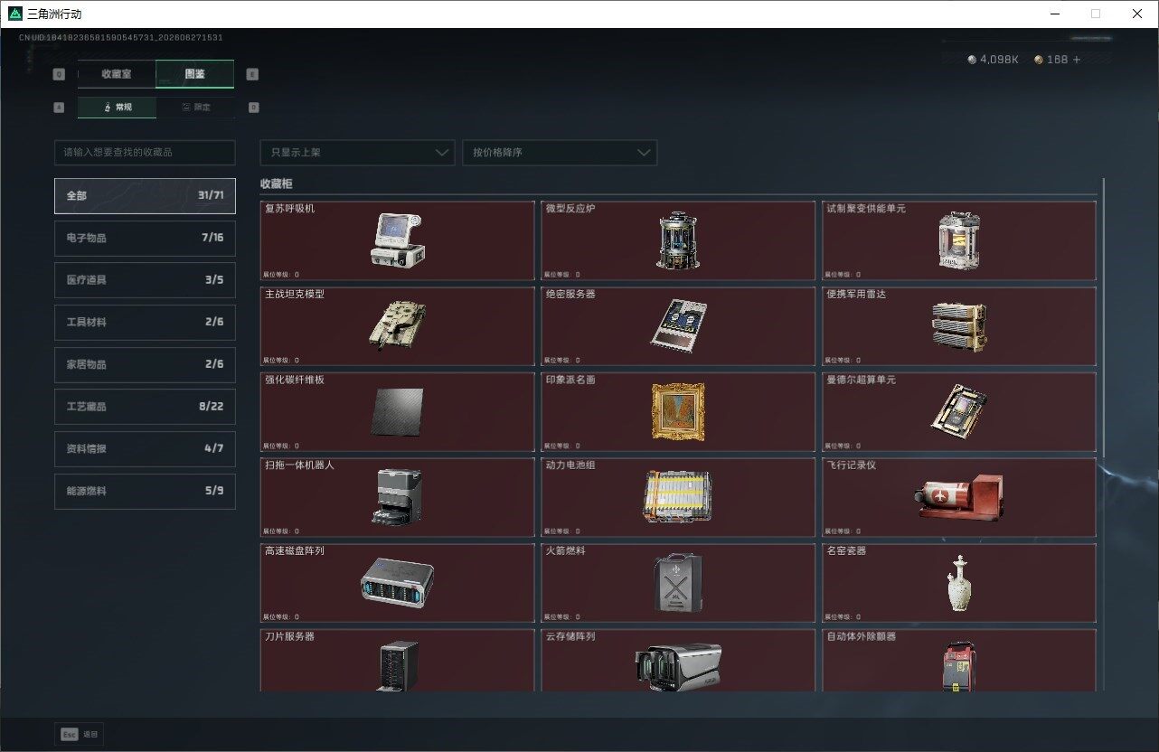Select the 自动体外除颤器 defibrillator icon
Viewport: 1159px width, 752px height.
pos(958,667)
